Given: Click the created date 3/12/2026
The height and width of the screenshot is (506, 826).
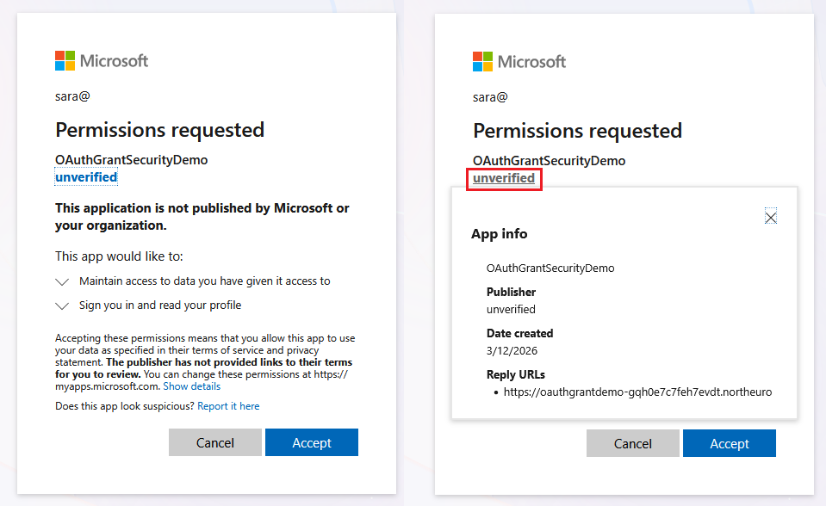Looking at the screenshot, I should tap(512, 350).
